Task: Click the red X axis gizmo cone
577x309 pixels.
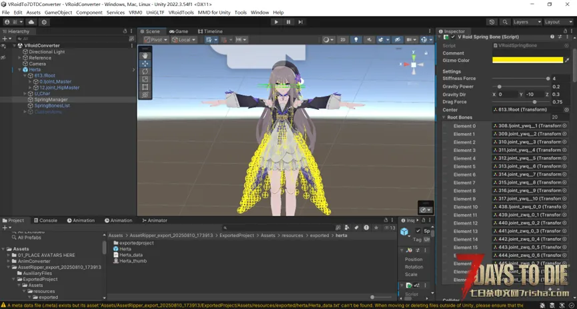Action: [406, 65]
